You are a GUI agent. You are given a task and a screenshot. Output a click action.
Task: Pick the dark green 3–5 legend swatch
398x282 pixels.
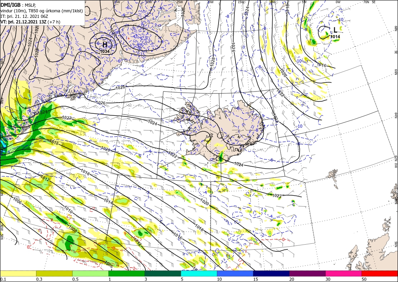(163, 273)
